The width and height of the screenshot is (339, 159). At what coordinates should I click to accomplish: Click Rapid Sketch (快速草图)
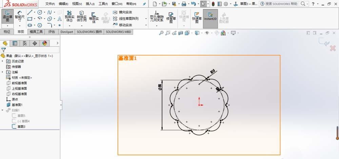pos(197,17)
